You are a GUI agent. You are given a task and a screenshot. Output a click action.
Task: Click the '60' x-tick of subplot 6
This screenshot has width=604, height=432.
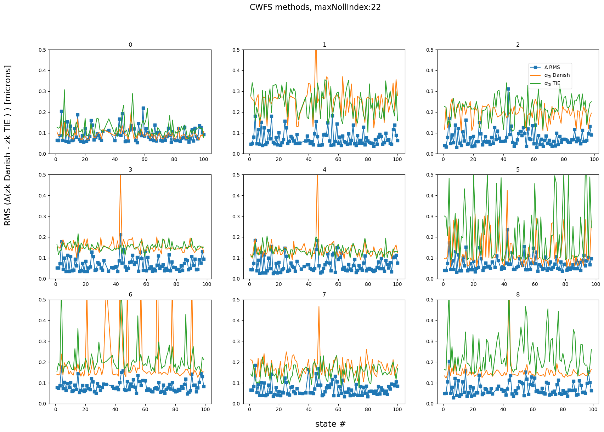145,409
